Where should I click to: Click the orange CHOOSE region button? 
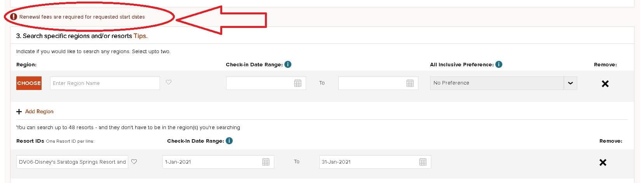pyautogui.click(x=29, y=83)
